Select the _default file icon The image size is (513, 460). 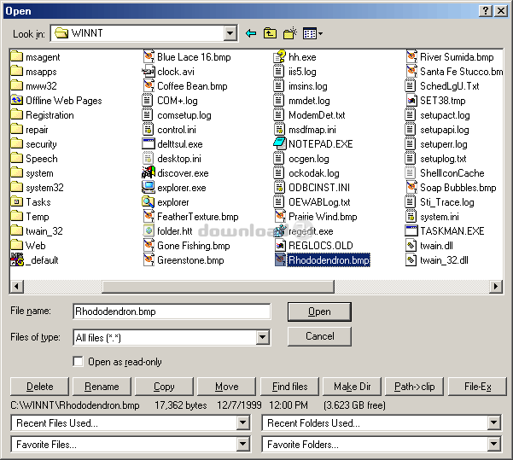pos(17,259)
